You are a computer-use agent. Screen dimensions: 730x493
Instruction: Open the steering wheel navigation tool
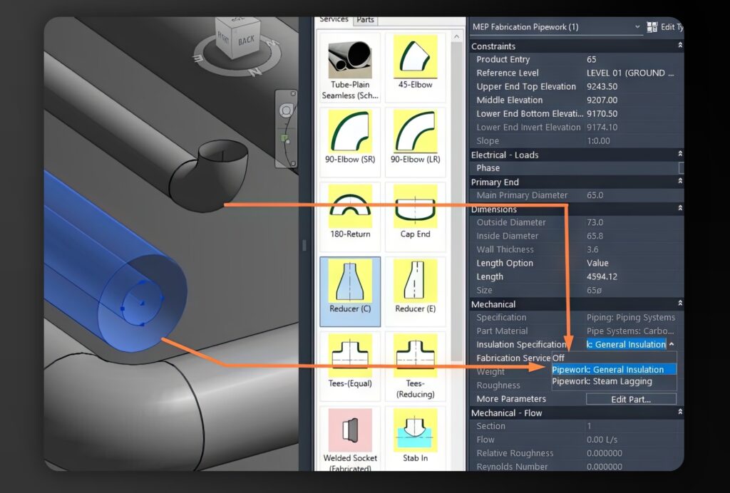coord(286,110)
